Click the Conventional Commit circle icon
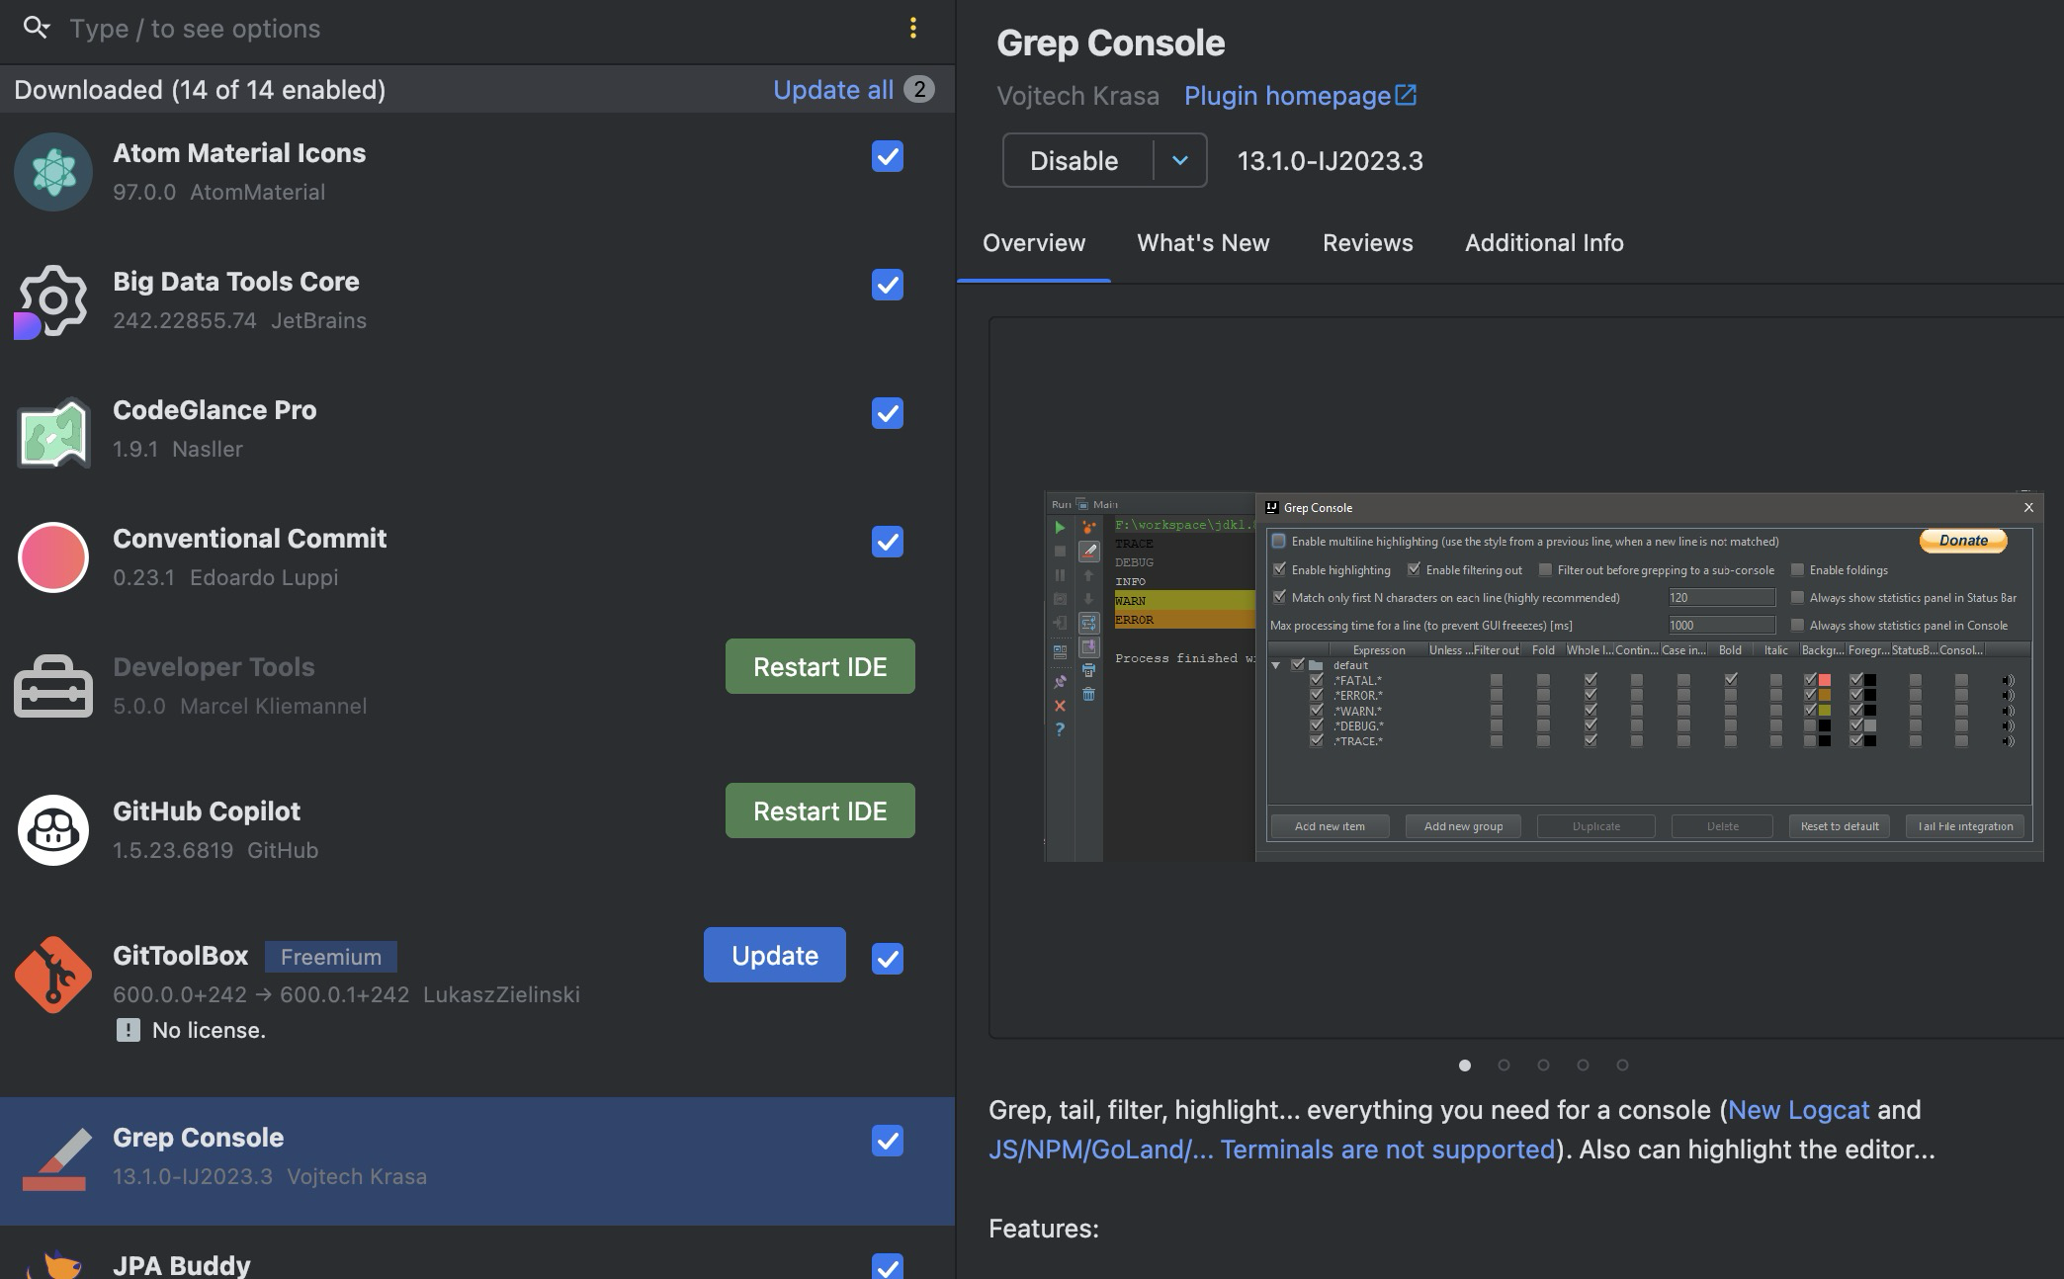The image size is (2064, 1279). pos(53,557)
